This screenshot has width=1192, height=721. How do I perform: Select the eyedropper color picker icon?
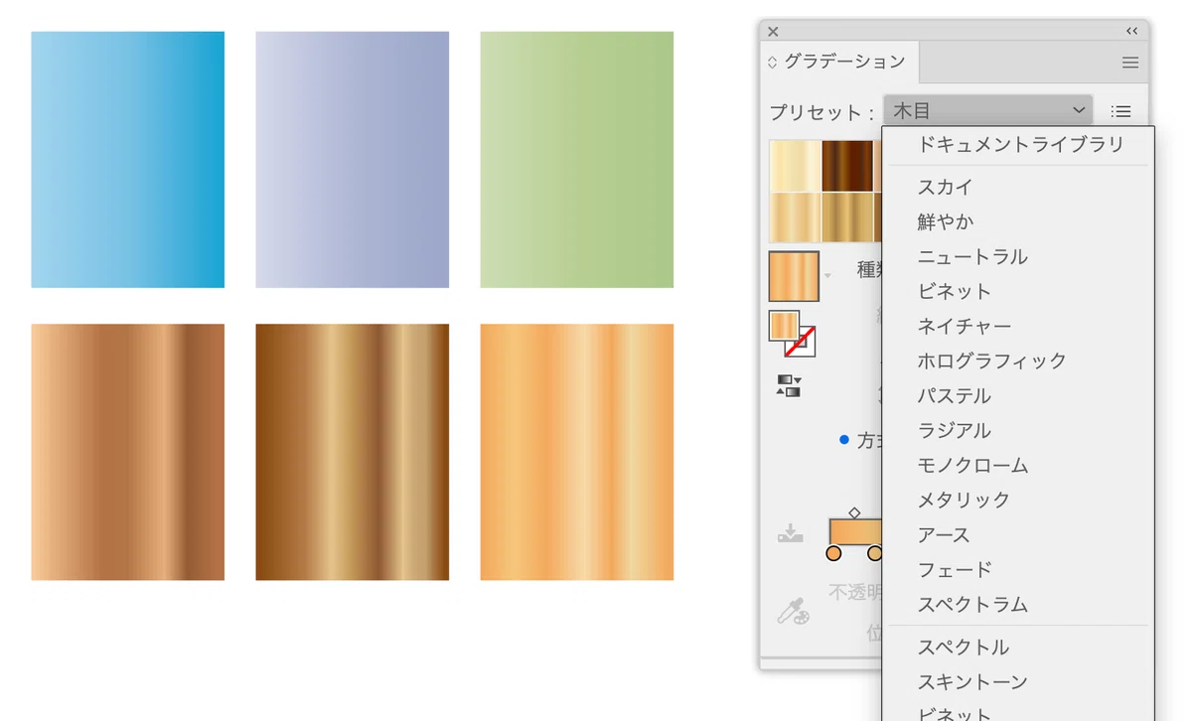pyautogui.click(x=792, y=611)
